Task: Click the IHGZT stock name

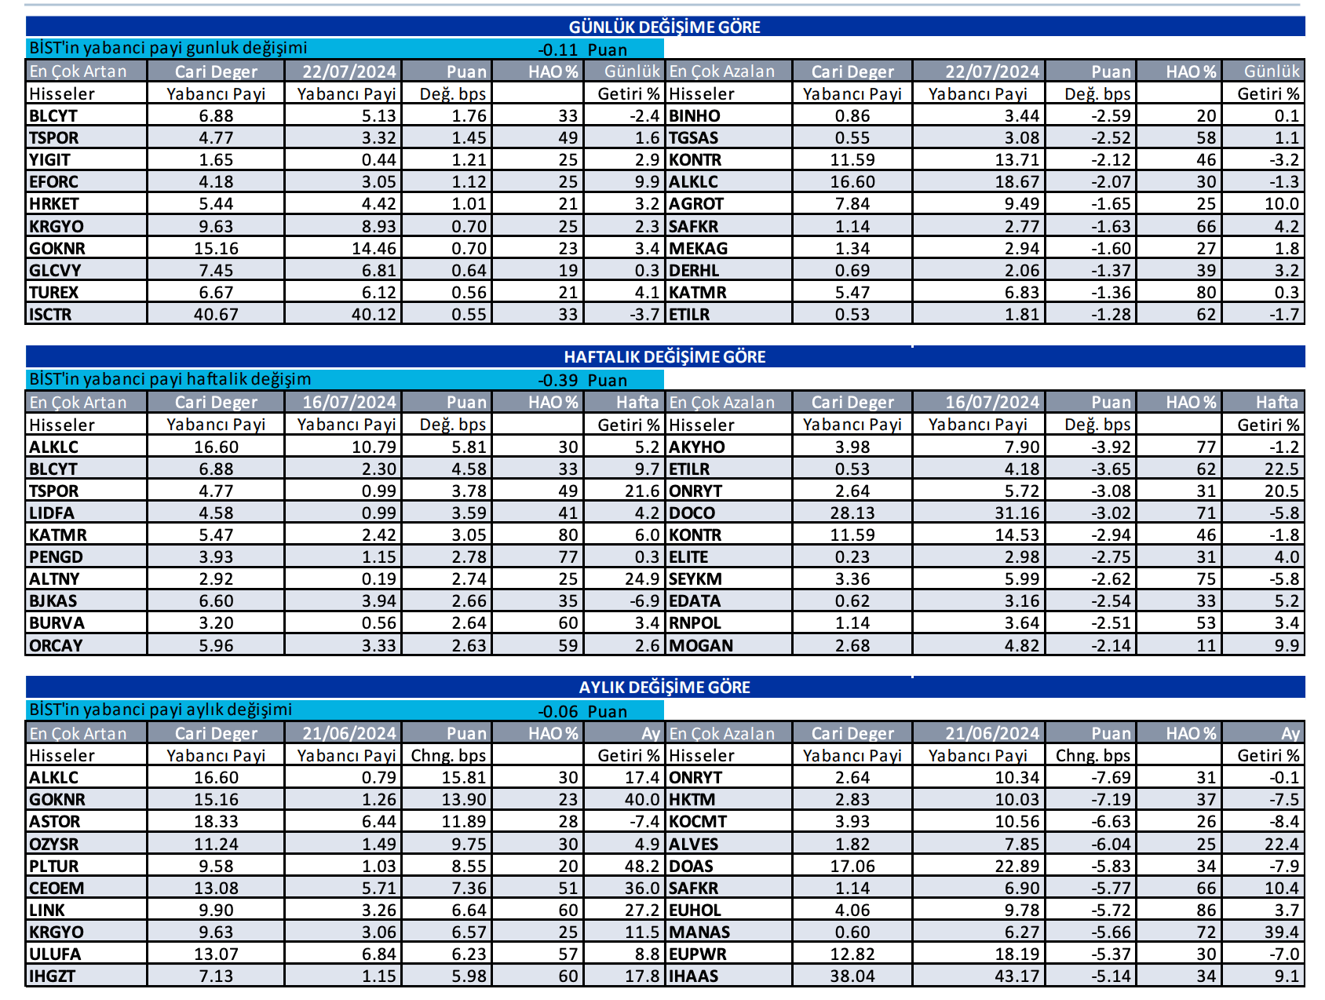Action: [52, 976]
